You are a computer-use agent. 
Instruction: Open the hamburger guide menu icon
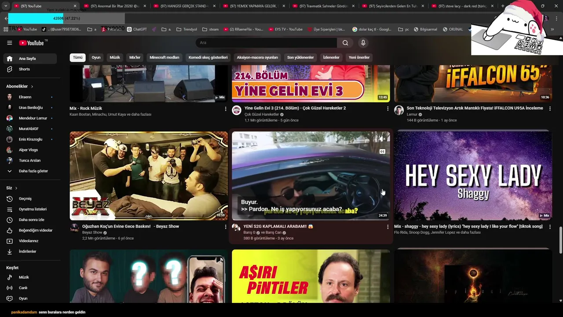tap(9, 43)
